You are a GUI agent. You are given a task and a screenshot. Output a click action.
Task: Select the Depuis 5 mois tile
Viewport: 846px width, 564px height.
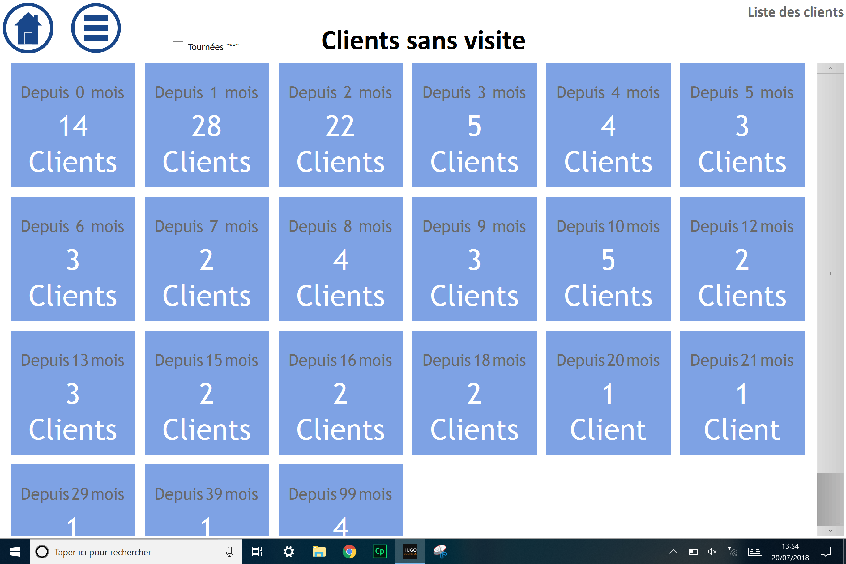(742, 125)
